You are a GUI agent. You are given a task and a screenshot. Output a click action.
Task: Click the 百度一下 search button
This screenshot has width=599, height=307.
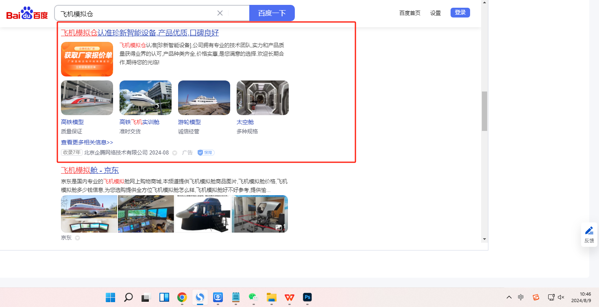tap(272, 13)
